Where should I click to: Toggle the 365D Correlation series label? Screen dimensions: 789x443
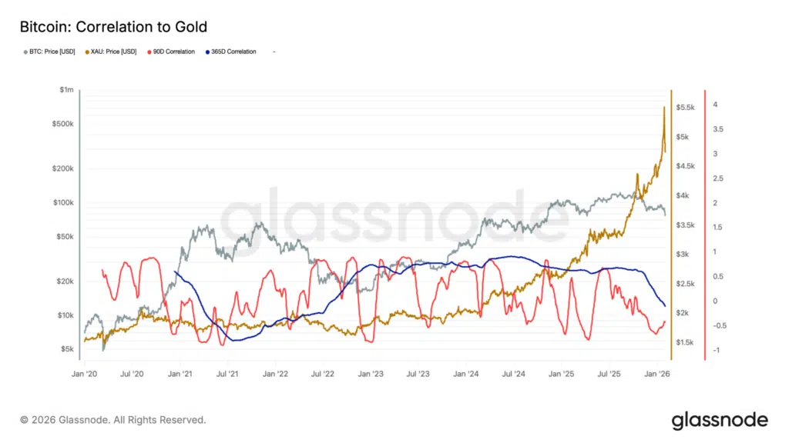(233, 52)
